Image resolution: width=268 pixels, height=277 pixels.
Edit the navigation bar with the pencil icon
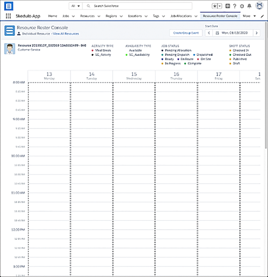[x=262, y=16]
